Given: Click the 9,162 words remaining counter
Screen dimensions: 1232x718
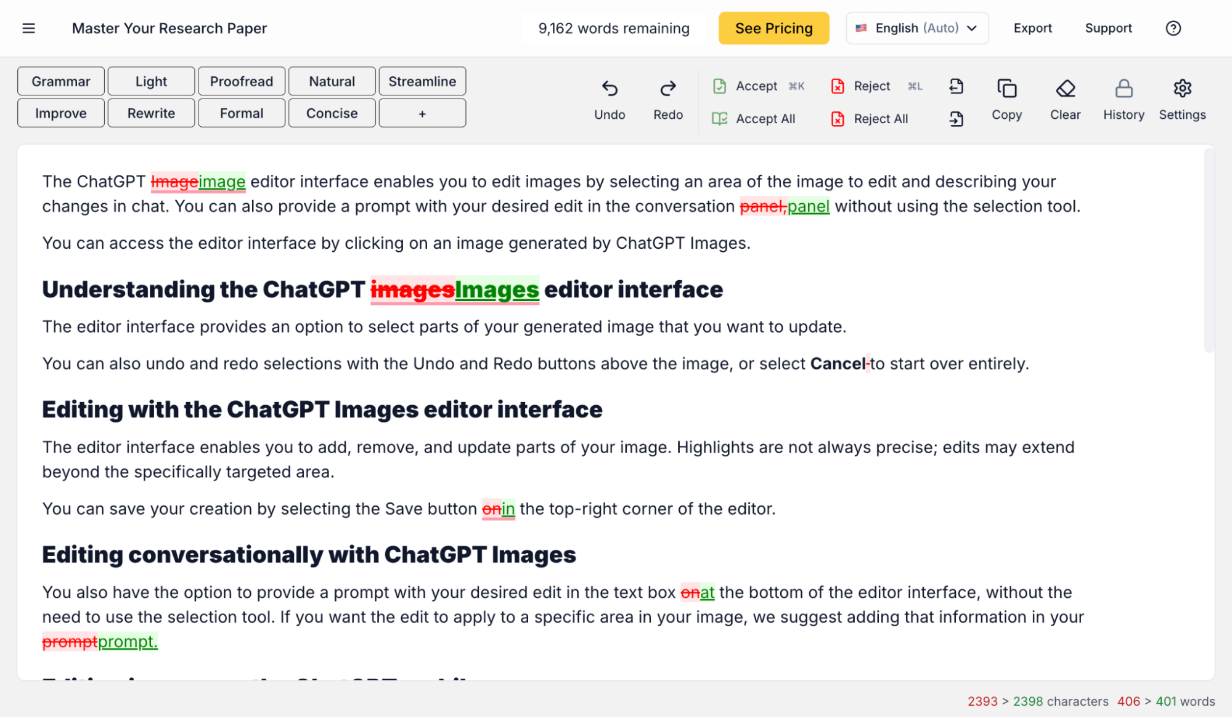Looking at the screenshot, I should click(614, 28).
